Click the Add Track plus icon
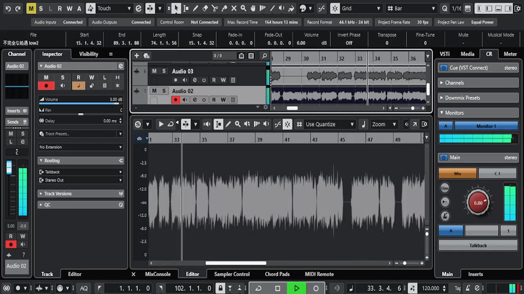The width and height of the screenshot is (524, 294). pyautogui.click(x=137, y=56)
